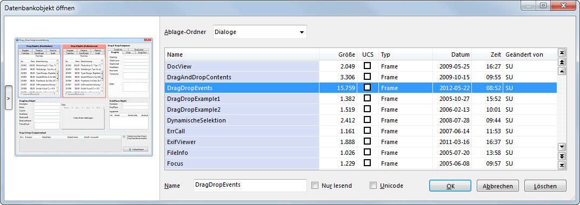This screenshot has height=205, width=580.
Task: Enable the Unicode checkbox
Action: point(374,186)
